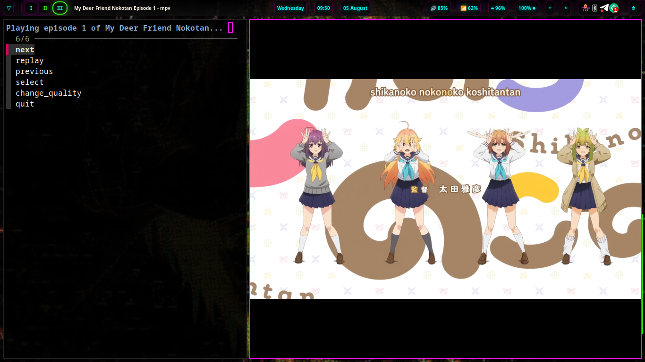Click the "Playing episode 1" prompt line
Viewport: 645px width, 362px height.
[115, 28]
